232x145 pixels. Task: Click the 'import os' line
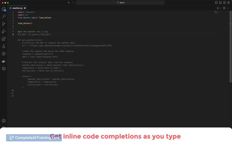[23, 15]
